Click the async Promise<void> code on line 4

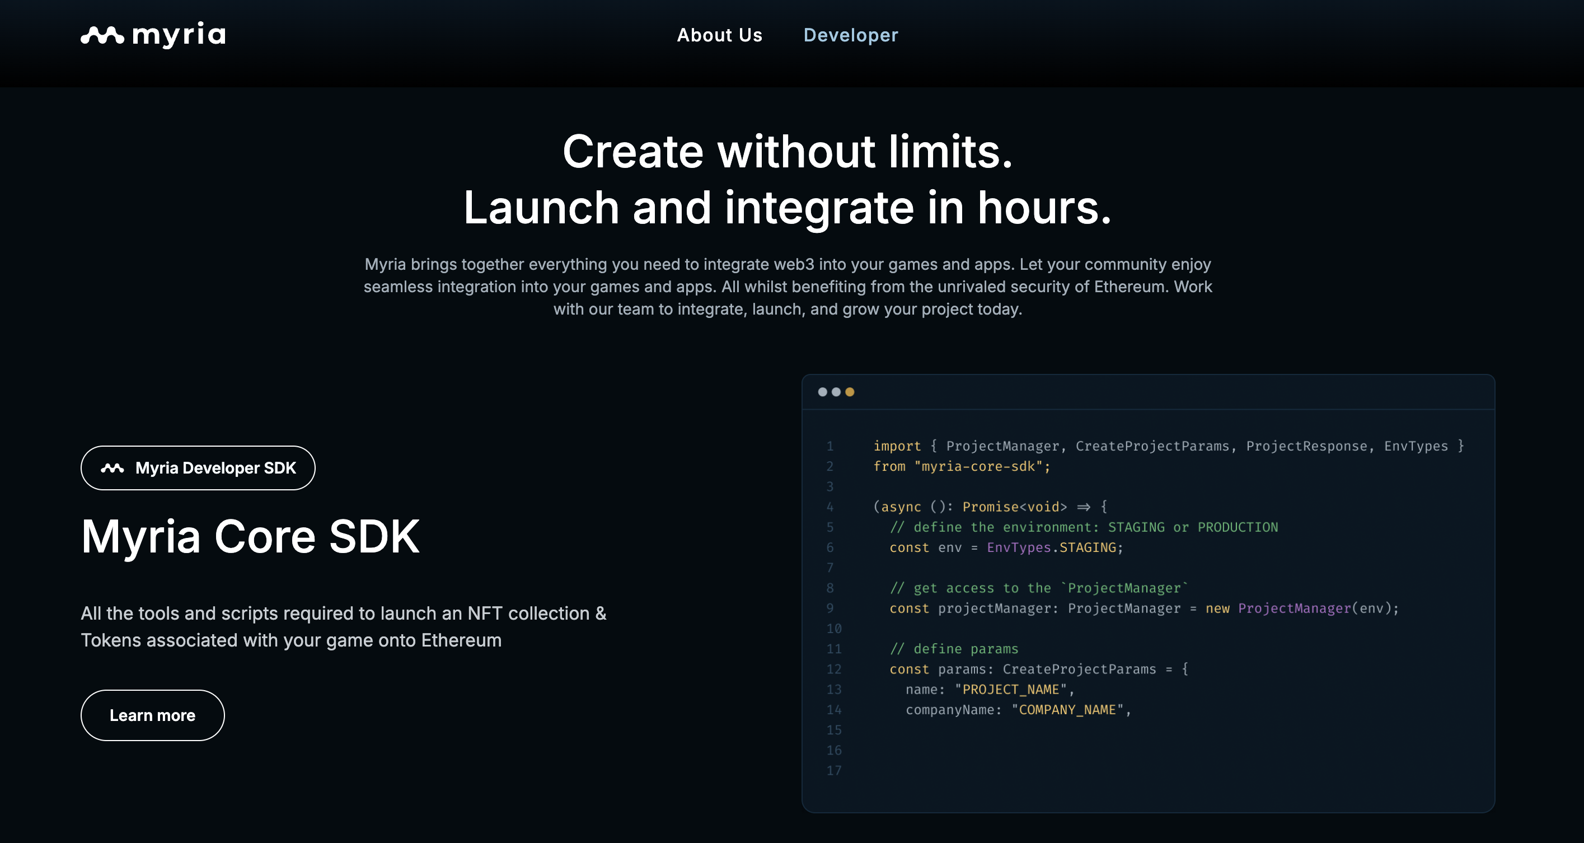(x=991, y=507)
